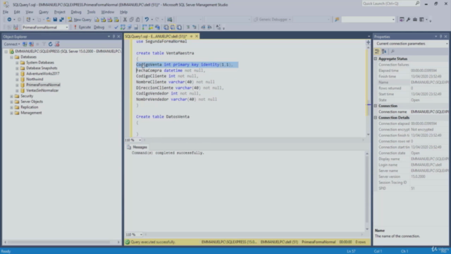
Task: Click the Paste clipboard icon
Action: point(138,20)
